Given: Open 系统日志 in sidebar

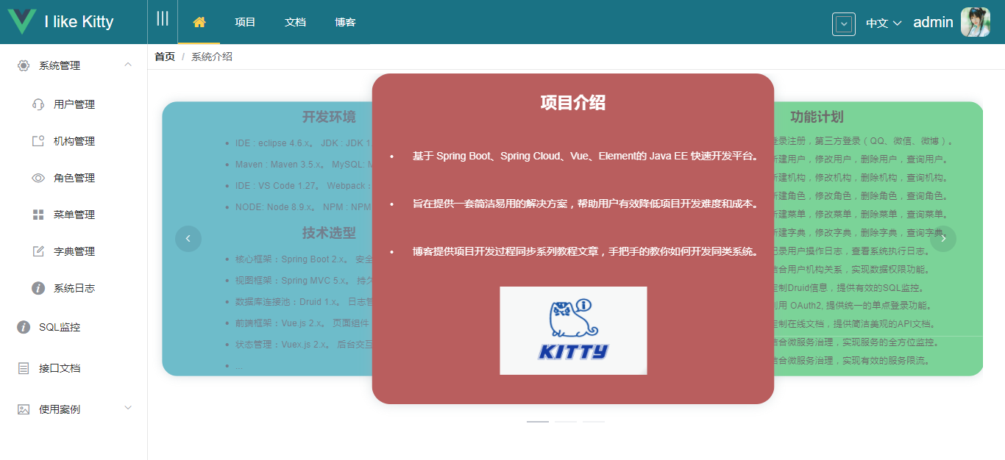Looking at the screenshot, I should tap(74, 288).
